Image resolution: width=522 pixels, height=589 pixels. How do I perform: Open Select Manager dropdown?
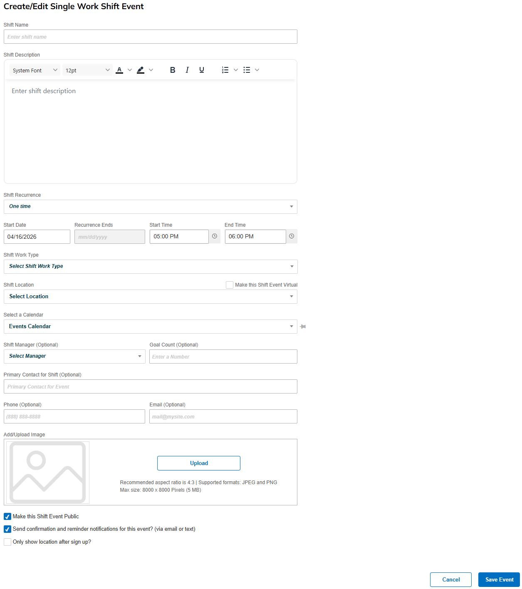coord(74,356)
